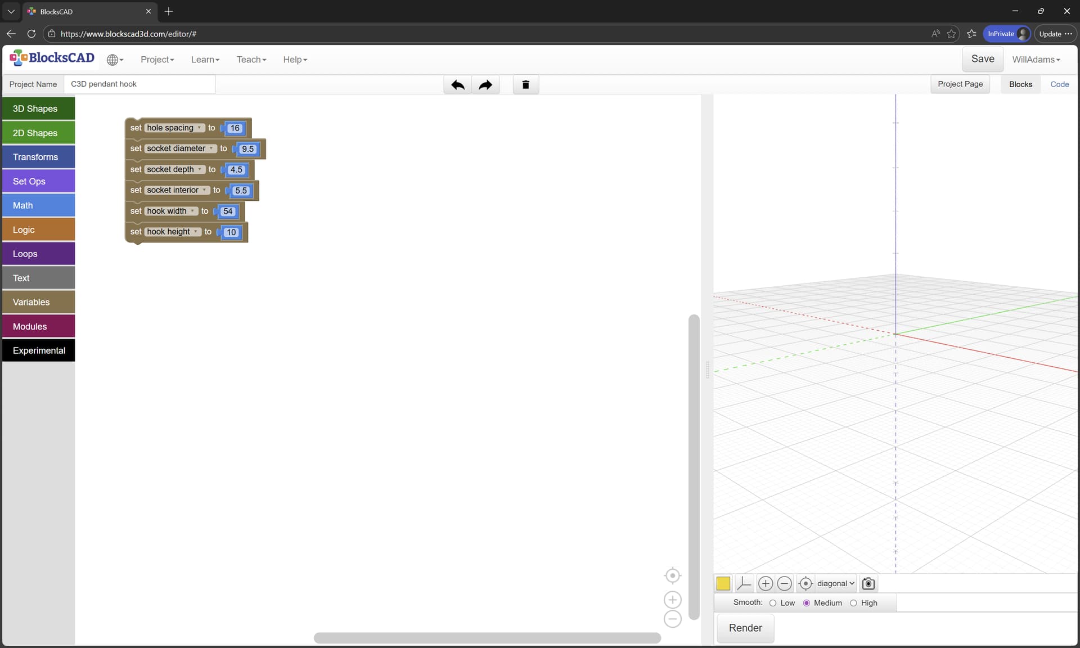1080x648 pixels.
Task: Click the trash can delete icon
Action: (x=525, y=85)
